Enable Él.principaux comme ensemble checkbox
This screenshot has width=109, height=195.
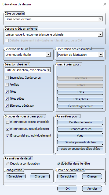tap(8, 122)
